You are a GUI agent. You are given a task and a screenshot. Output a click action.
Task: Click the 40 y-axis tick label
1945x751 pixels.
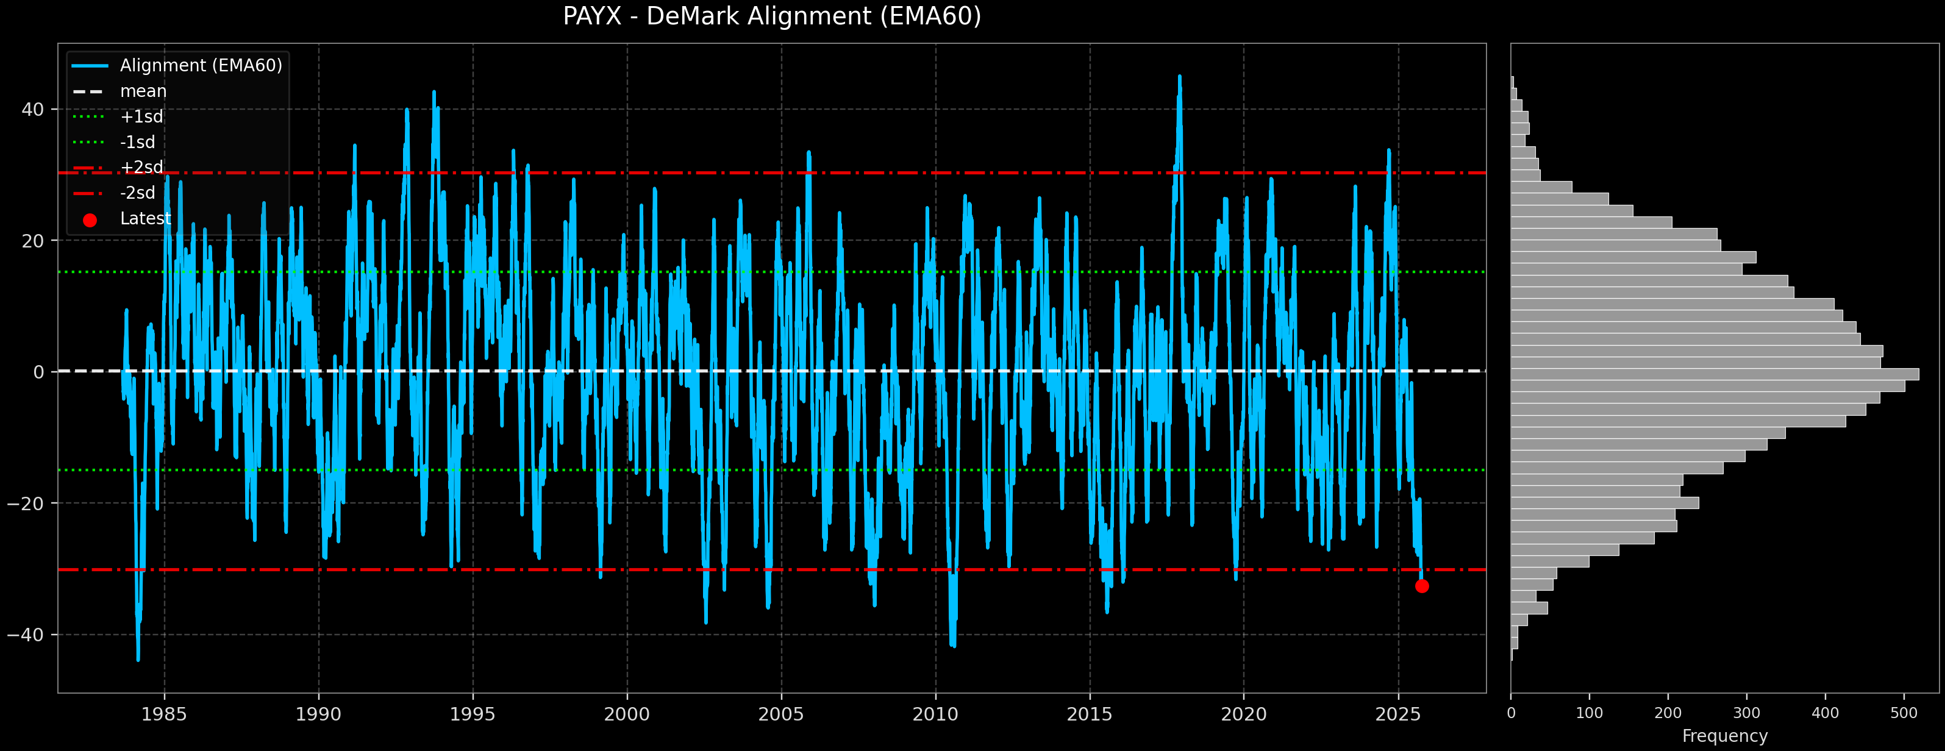[x=32, y=110]
